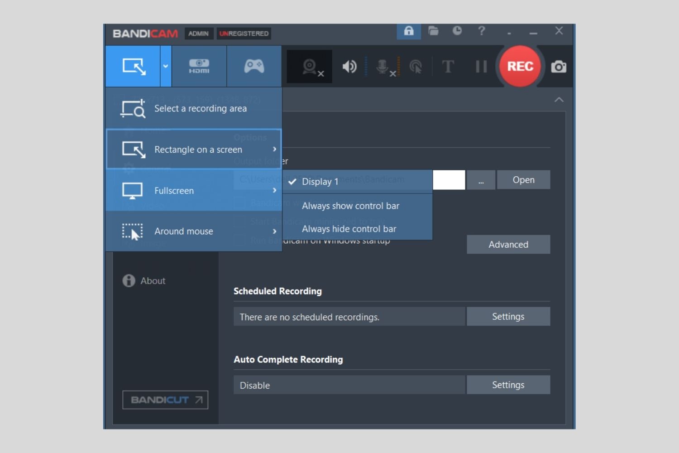
Task: Toggle the webcam overlay icon
Action: click(x=310, y=67)
